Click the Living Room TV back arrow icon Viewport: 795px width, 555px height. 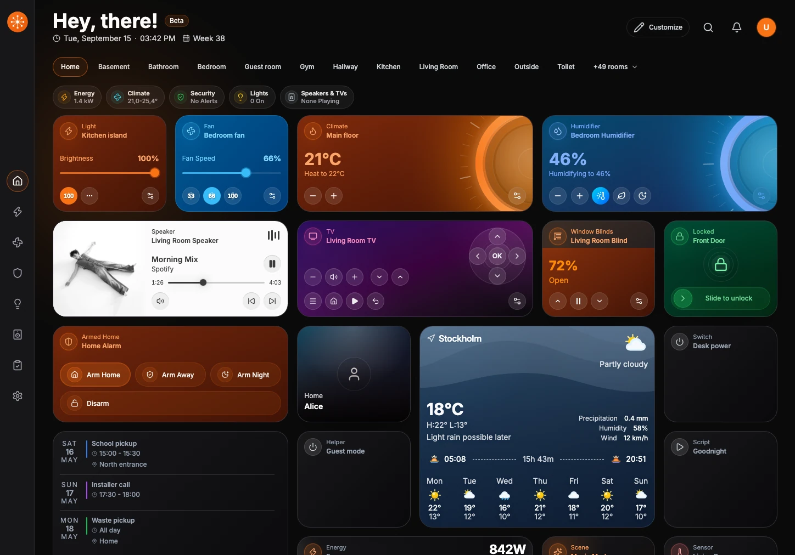pyautogui.click(x=376, y=301)
